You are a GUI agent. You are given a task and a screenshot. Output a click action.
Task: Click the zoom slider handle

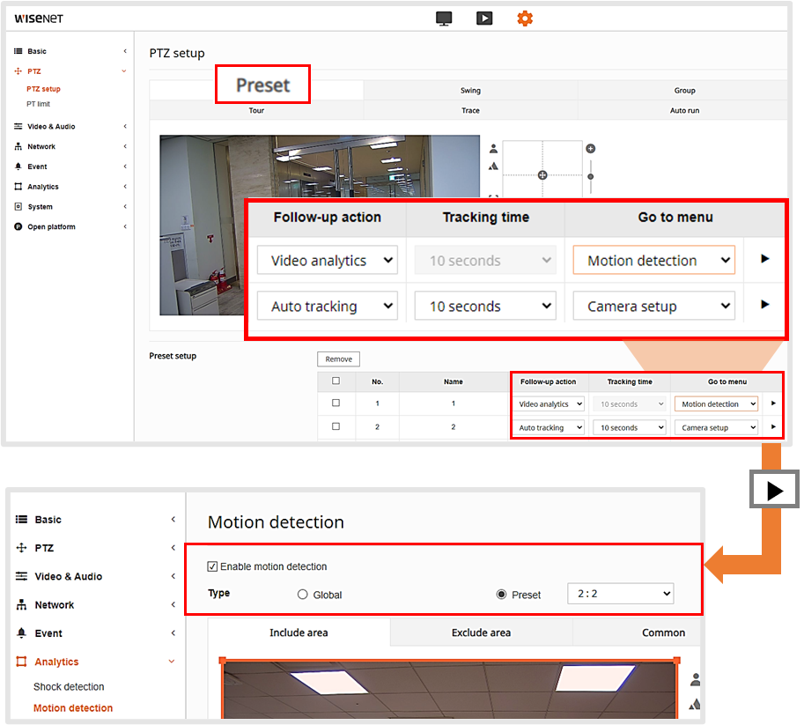pos(591,176)
